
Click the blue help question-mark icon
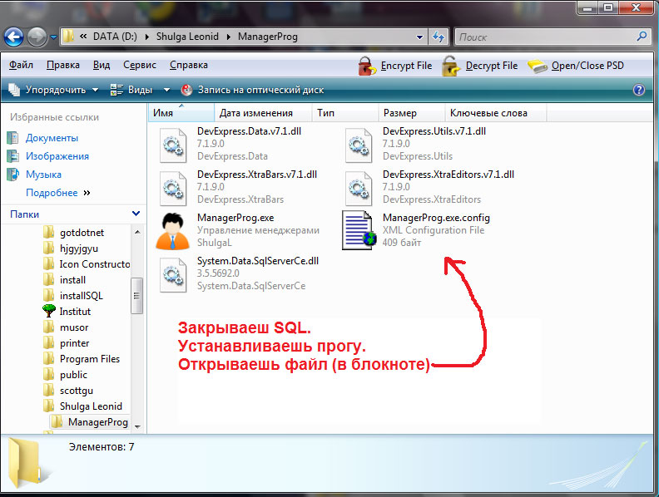(x=639, y=90)
